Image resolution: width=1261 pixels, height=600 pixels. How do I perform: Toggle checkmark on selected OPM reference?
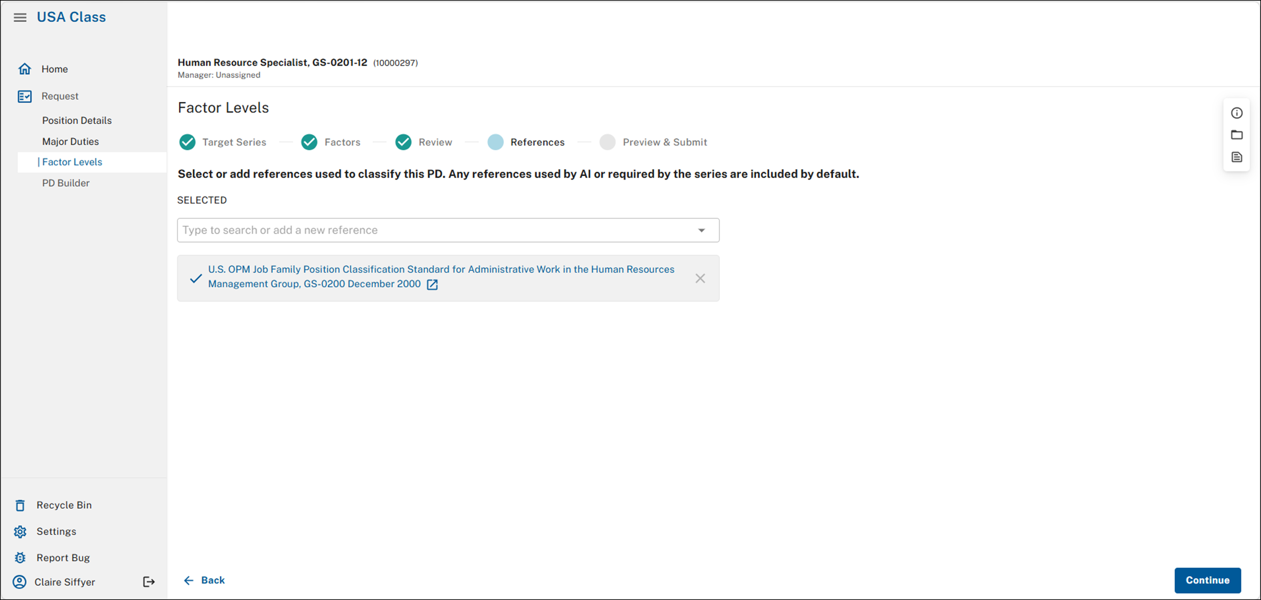(x=196, y=279)
